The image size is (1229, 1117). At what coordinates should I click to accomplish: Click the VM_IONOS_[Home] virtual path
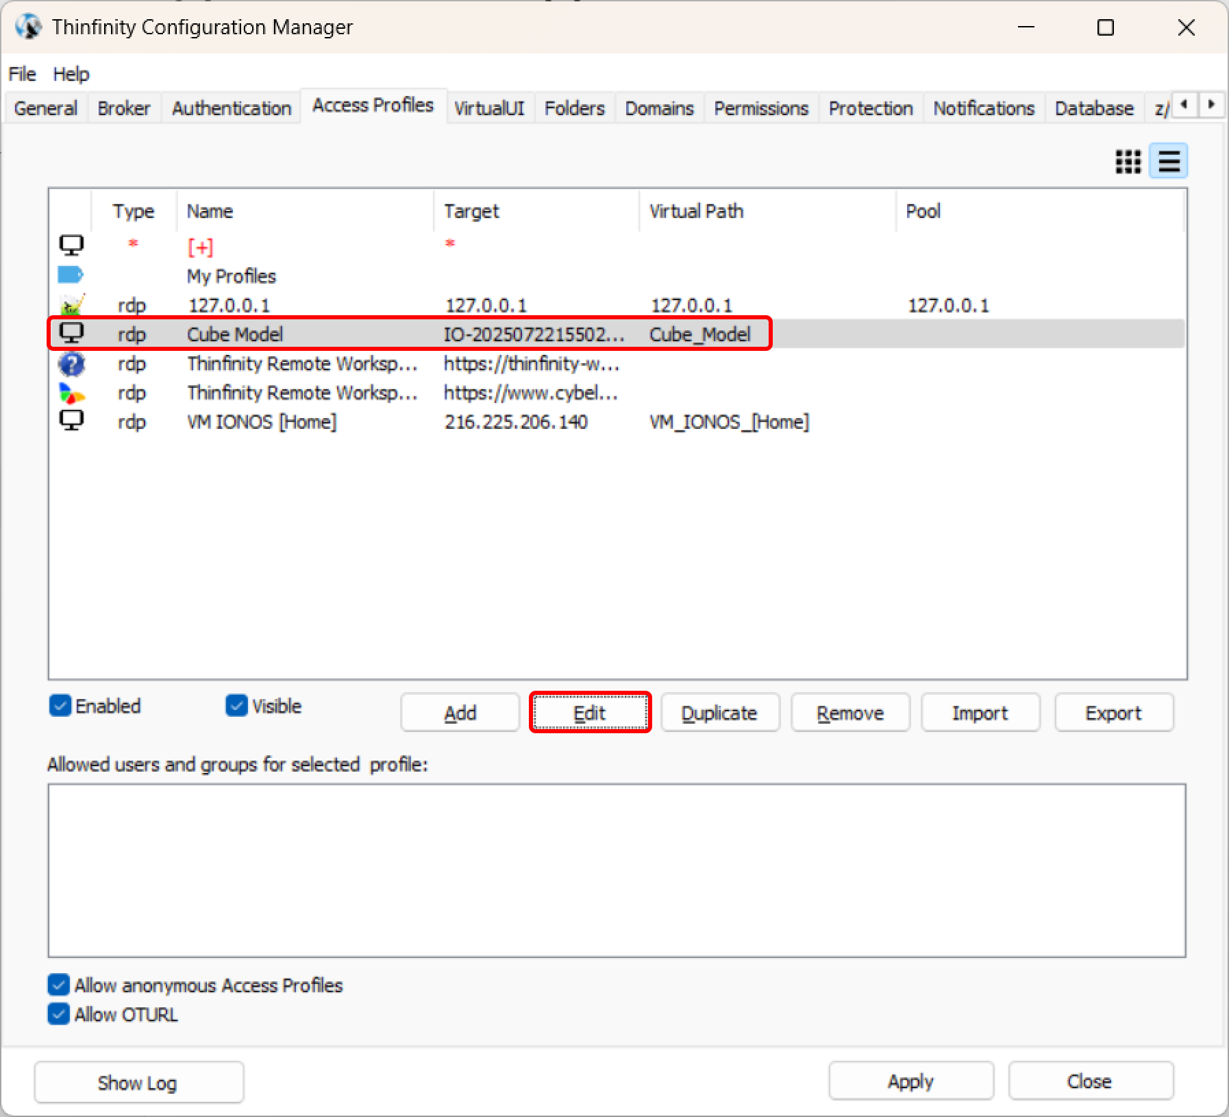point(730,421)
